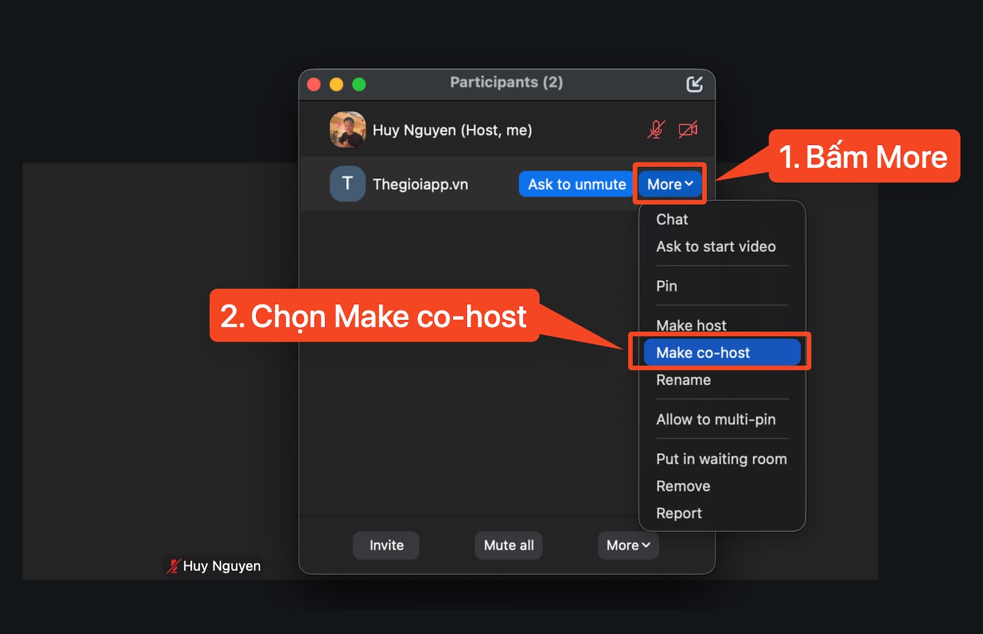Toggle mute for all participants via Mute all
983x634 pixels.
(508, 545)
